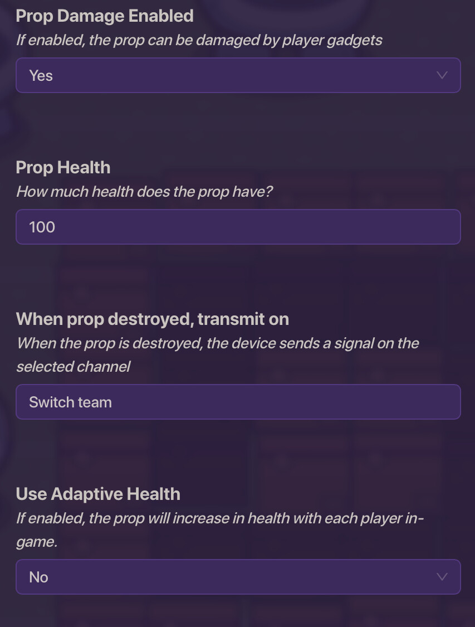Viewport: 475px width, 627px height.
Task: Click the chevron arrow beside Yes
Action: tap(442, 75)
